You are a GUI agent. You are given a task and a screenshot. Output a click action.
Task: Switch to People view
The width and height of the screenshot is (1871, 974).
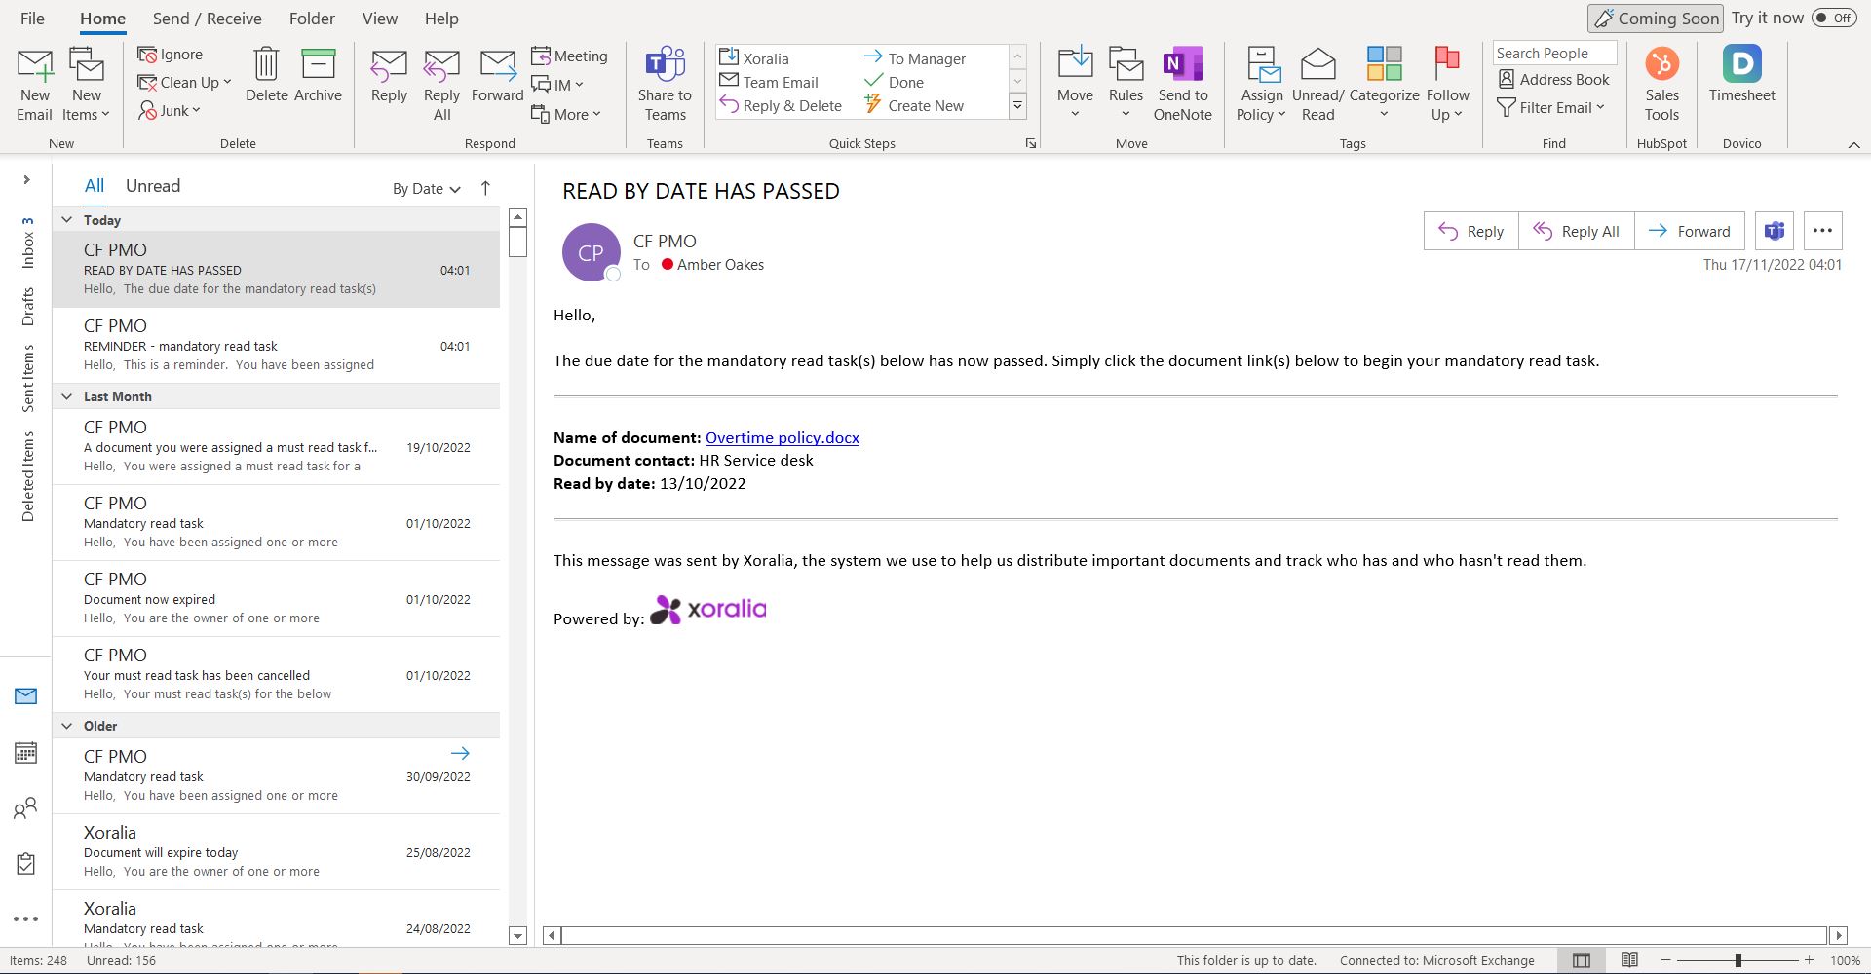tap(26, 807)
